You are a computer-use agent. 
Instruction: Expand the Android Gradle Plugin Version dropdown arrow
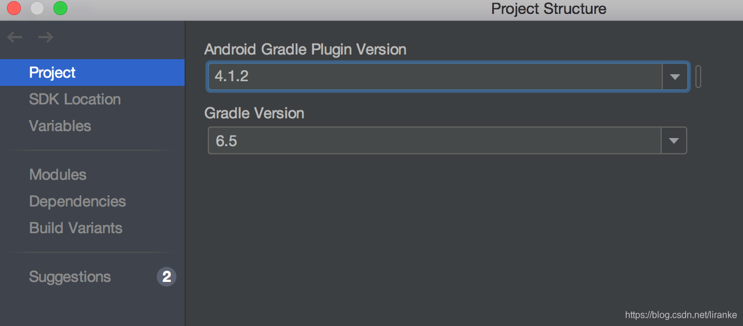(x=675, y=77)
